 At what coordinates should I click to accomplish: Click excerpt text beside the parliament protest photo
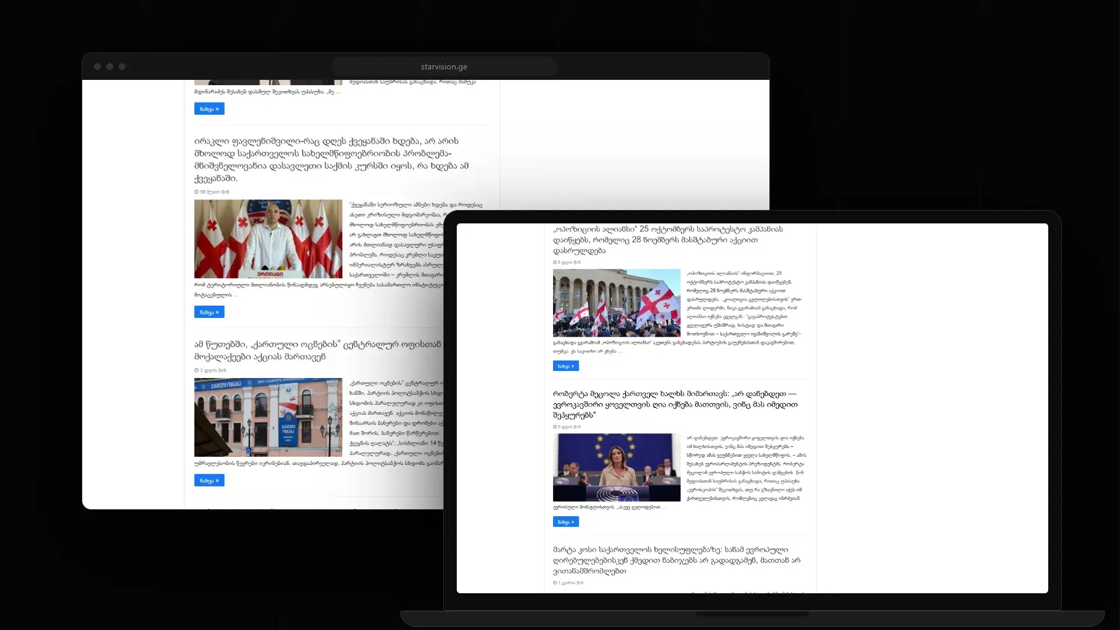[x=744, y=303]
